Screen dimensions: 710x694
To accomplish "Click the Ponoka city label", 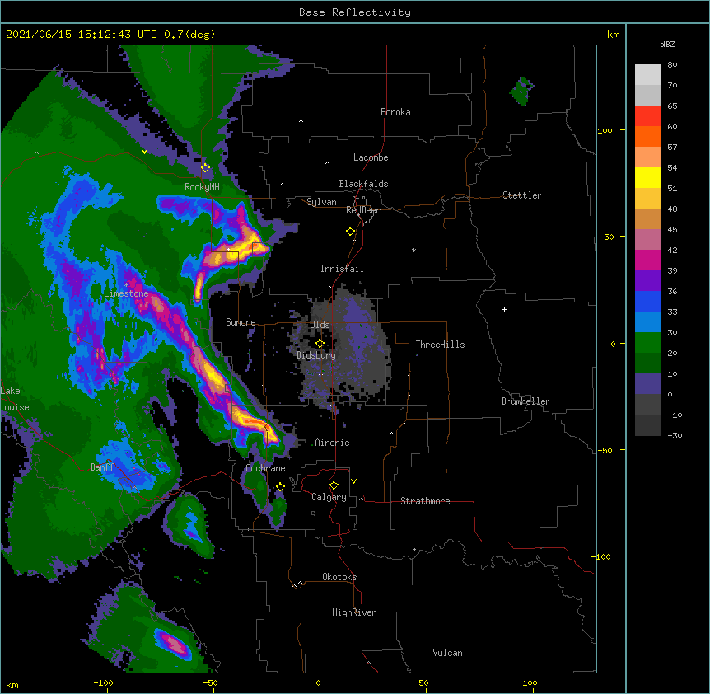I will (x=395, y=112).
